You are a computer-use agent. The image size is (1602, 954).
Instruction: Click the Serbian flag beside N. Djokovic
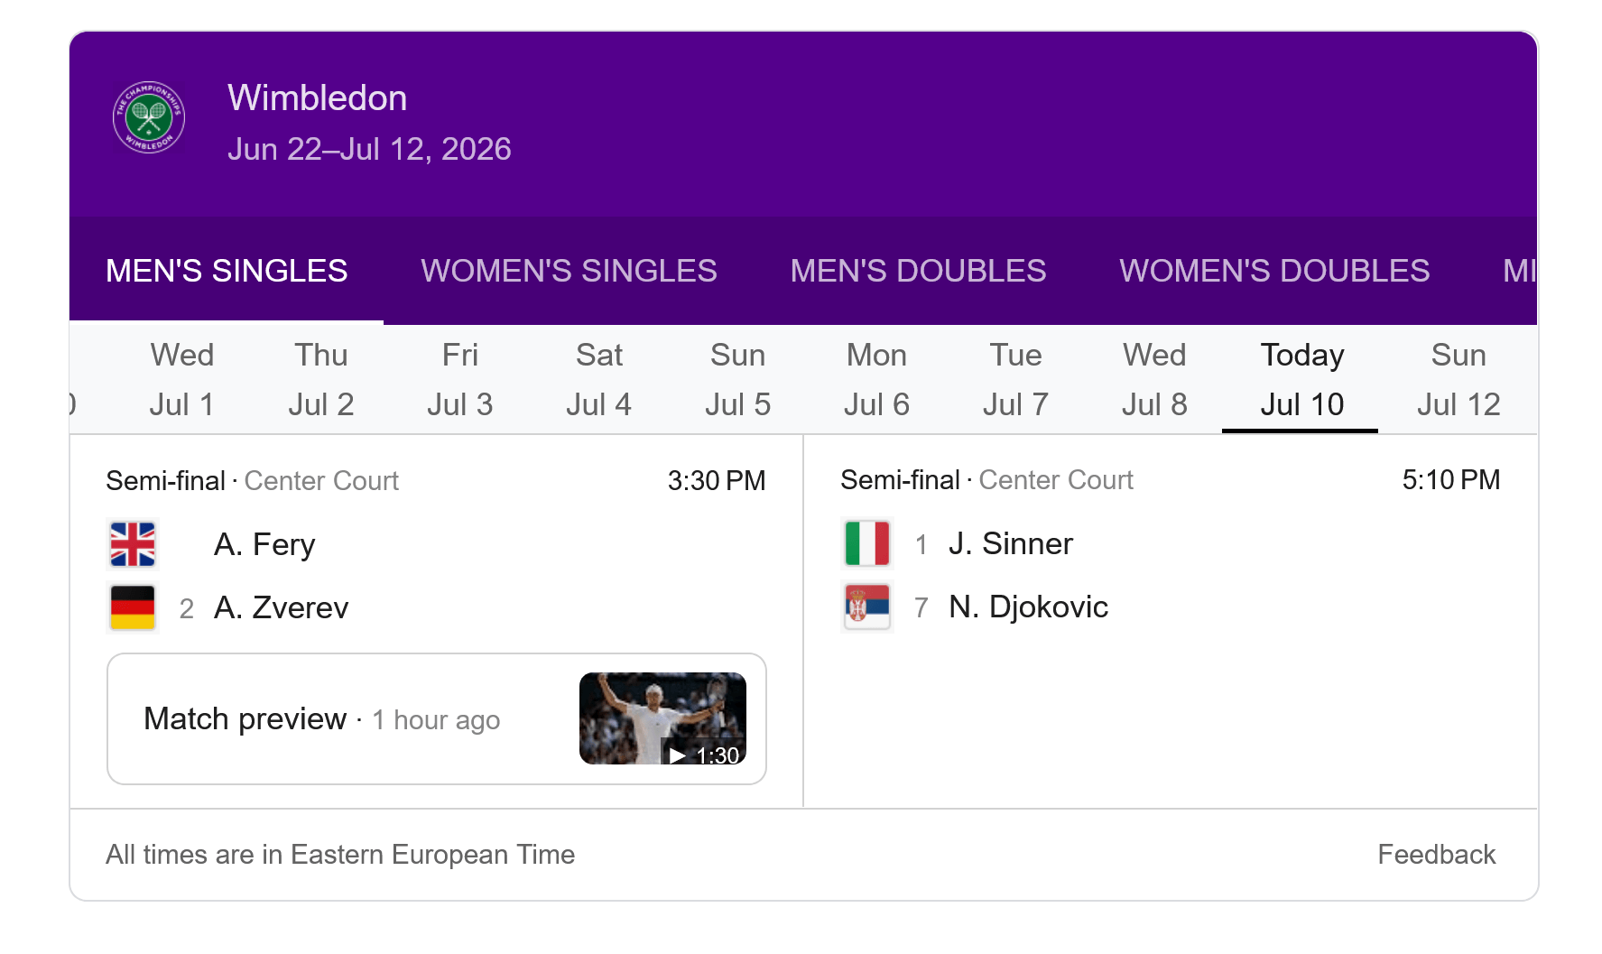click(867, 607)
